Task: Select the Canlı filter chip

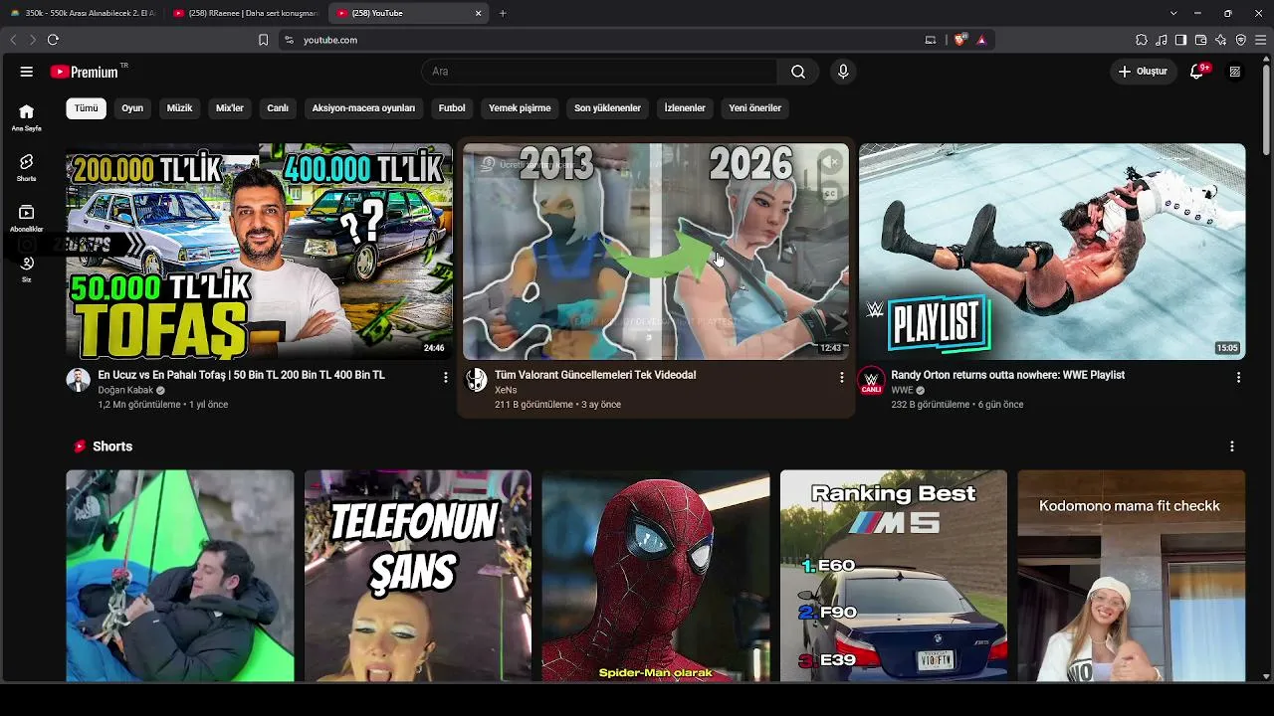Action: click(278, 108)
